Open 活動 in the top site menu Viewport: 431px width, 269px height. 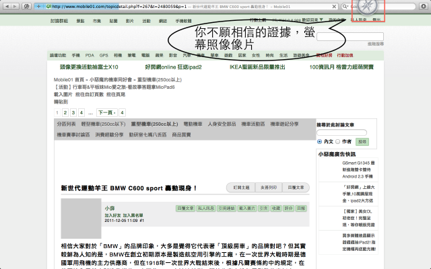[x=146, y=21]
